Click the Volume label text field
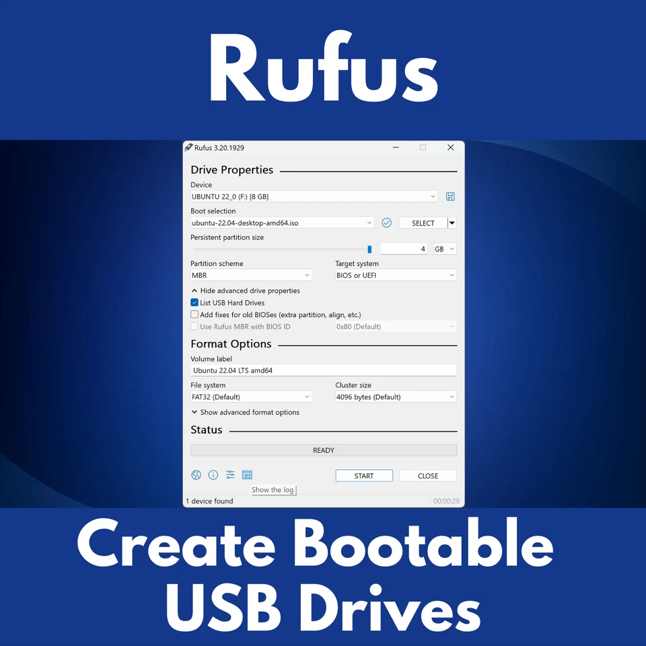646x646 pixels. click(324, 370)
